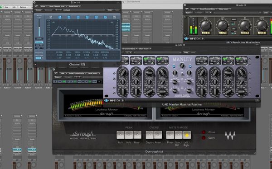Image resolution: width=272 pixels, height=169 pixels.
Task: Click the folder icon in Precision Maximizer UAD-2 toolbar
Action: click(198, 39)
